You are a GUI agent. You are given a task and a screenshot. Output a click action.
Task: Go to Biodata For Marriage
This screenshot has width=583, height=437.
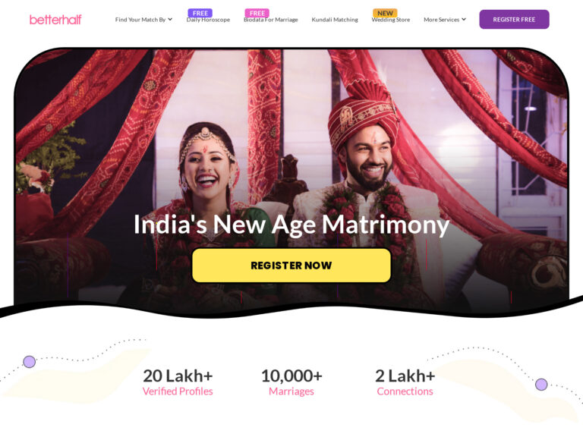coord(271,20)
